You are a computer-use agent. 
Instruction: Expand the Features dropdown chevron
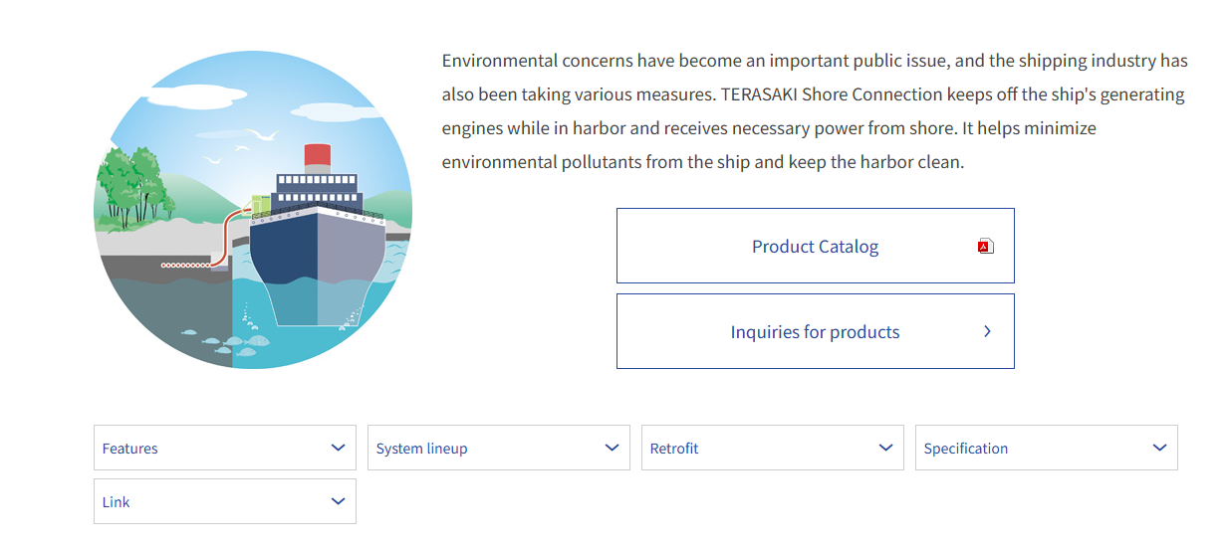click(x=338, y=448)
